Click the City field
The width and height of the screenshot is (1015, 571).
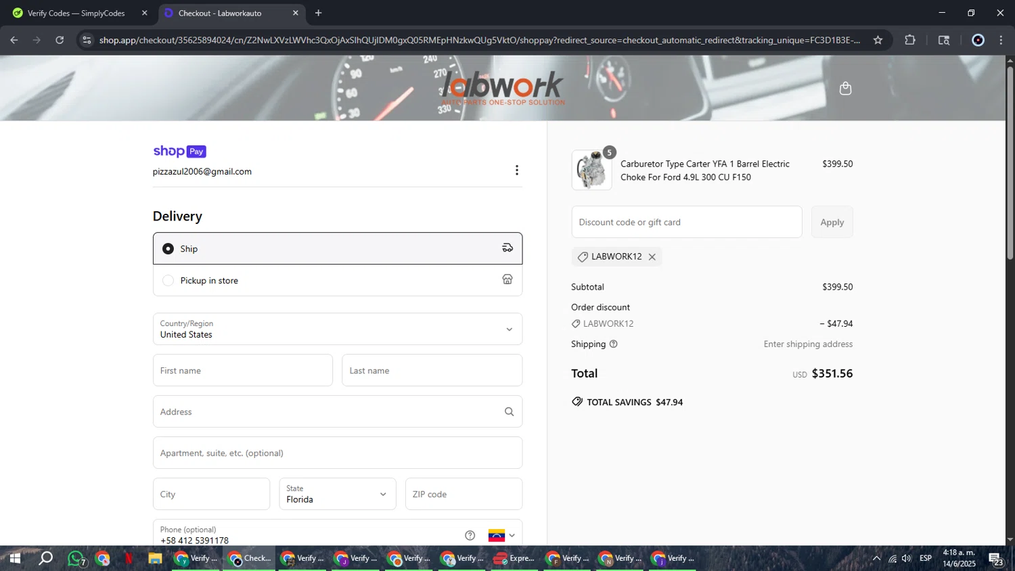211,494
